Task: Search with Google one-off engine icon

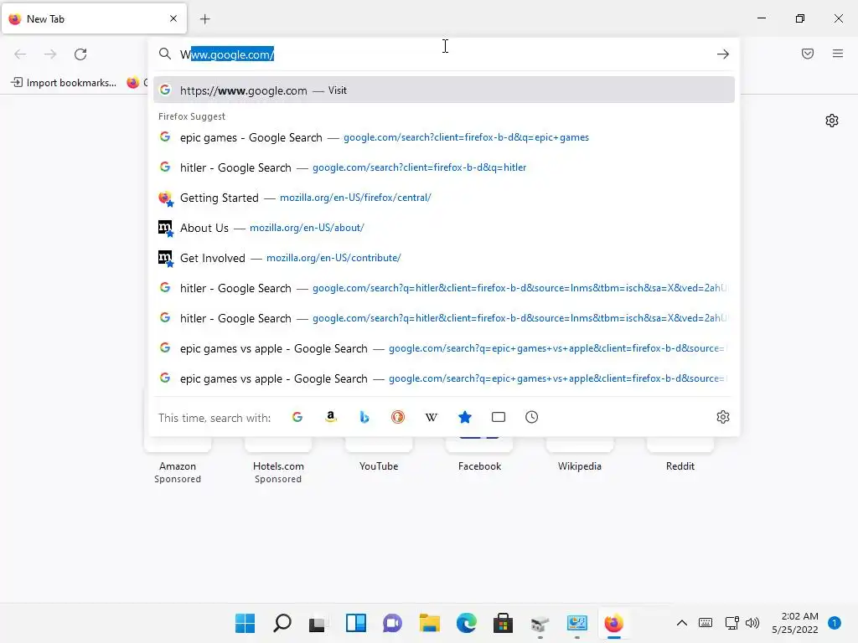Action: click(297, 417)
